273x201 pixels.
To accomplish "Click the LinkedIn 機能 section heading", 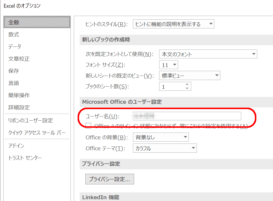I will coord(101,197).
